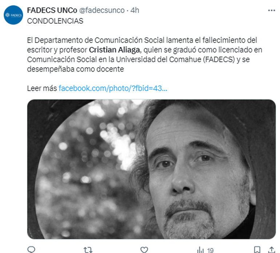Click the CONDOLENCIAS heading text
The width and height of the screenshot is (280, 253).
[55, 21]
